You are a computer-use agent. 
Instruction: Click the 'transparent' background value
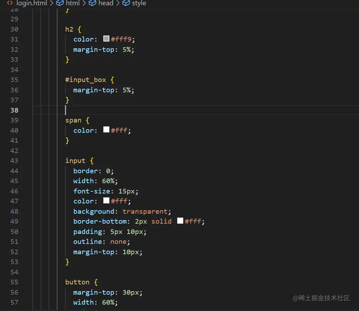tap(145, 212)
